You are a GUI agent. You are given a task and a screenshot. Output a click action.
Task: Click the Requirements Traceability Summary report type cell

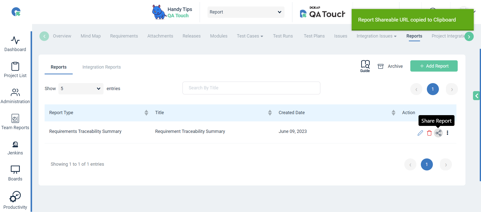point(85,131)
